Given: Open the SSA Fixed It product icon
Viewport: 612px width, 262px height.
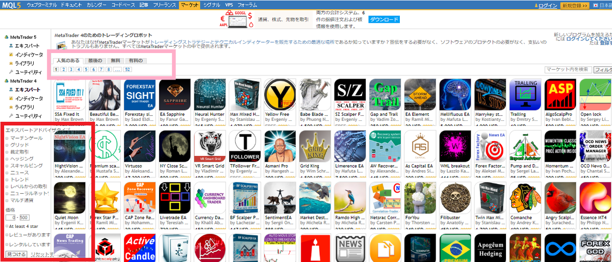Looking at the screenshot, I should 70,95.
